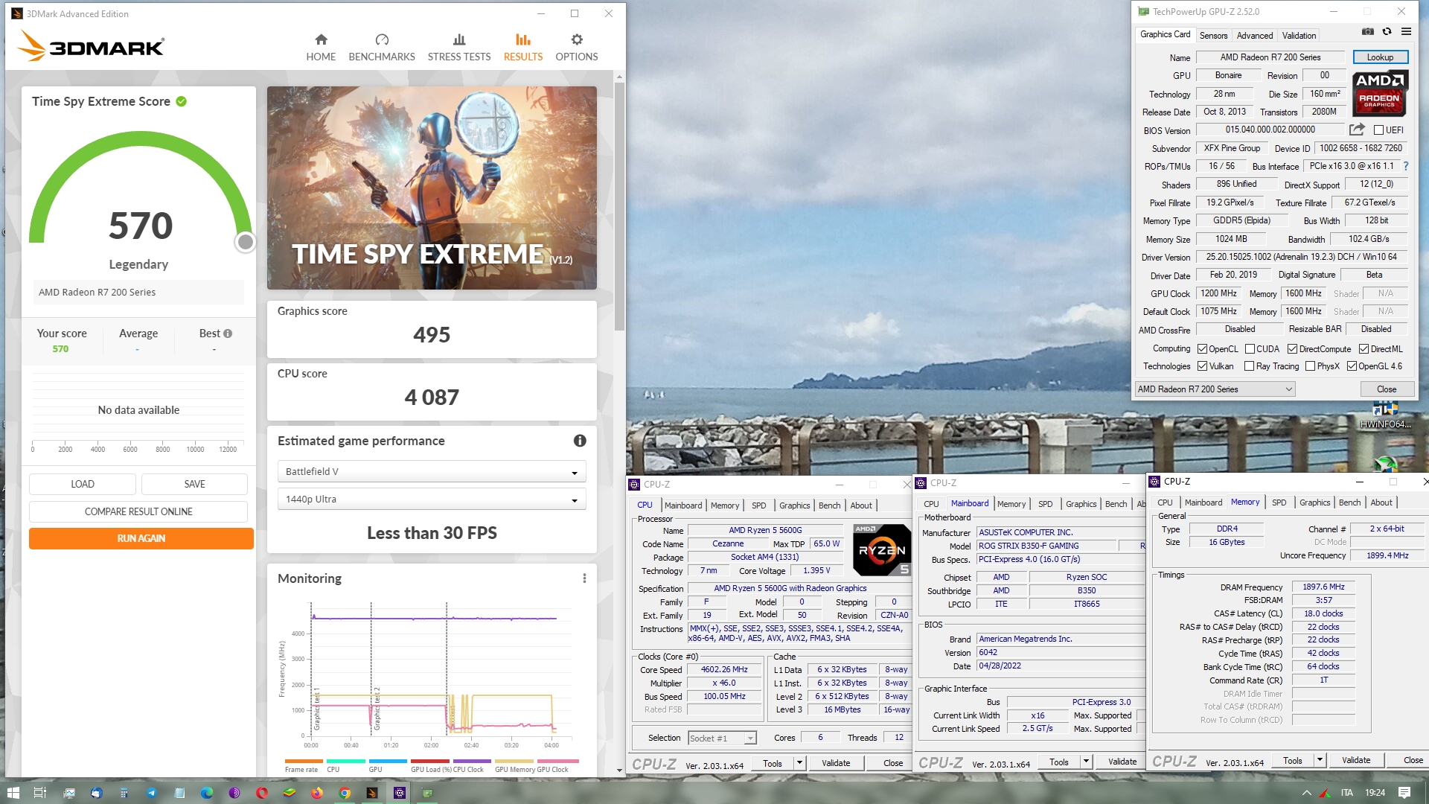Open the 1440p Ultra preset dropdown

432,500
